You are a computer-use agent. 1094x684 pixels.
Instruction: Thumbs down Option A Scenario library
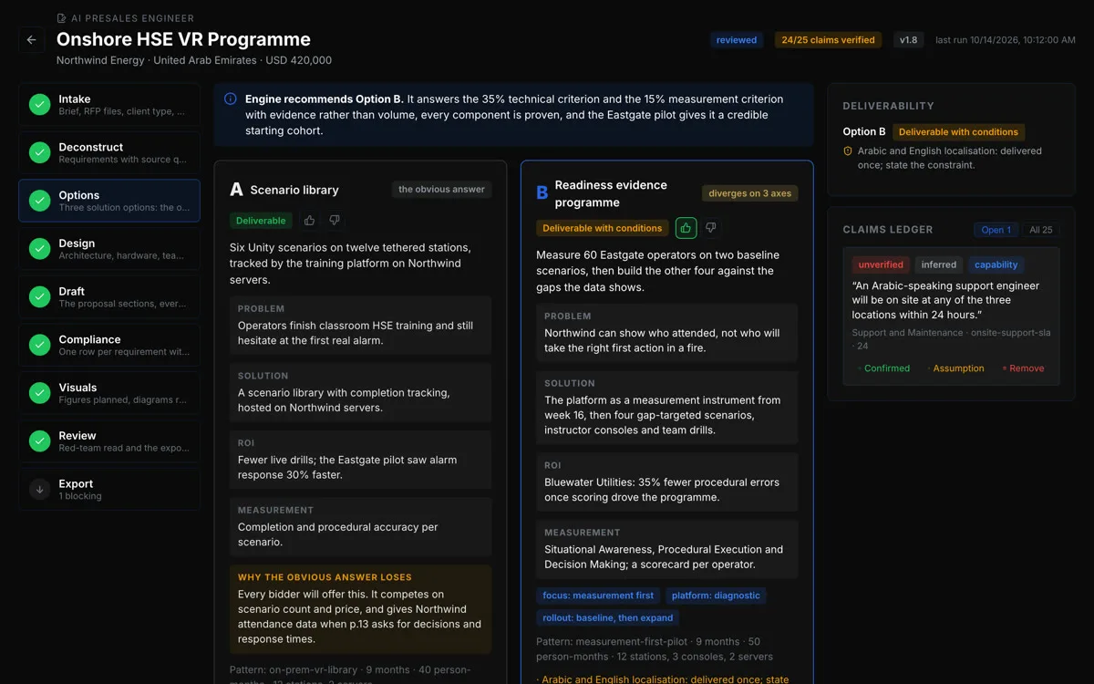click(x=335, y=221)
